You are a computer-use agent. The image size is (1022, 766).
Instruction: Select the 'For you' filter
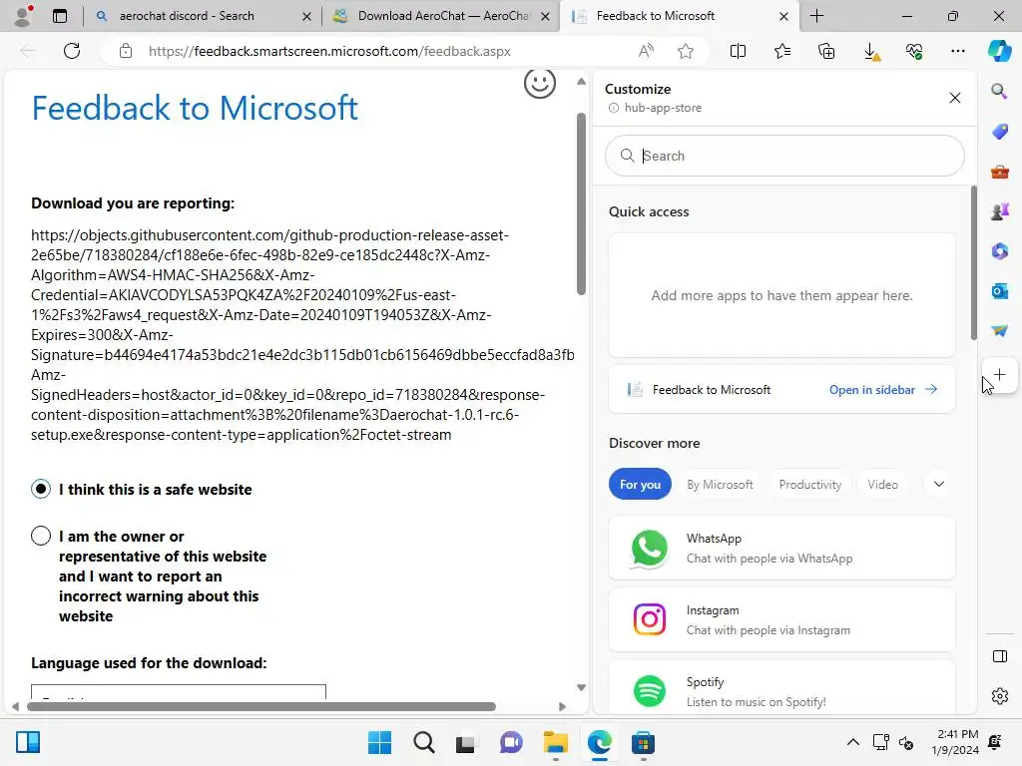coord(640,484)
